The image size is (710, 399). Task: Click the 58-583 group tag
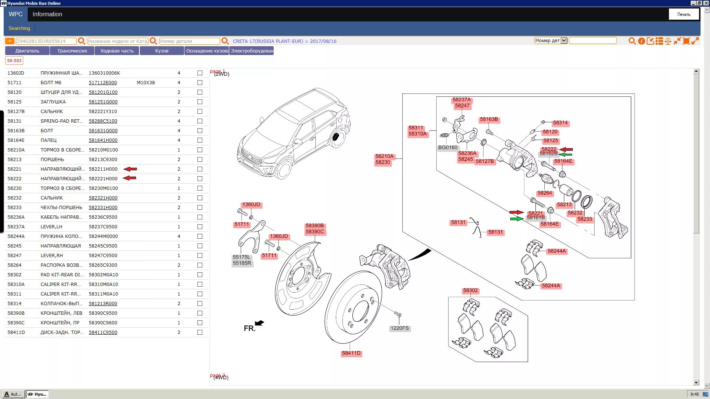(x=14, y=61)
